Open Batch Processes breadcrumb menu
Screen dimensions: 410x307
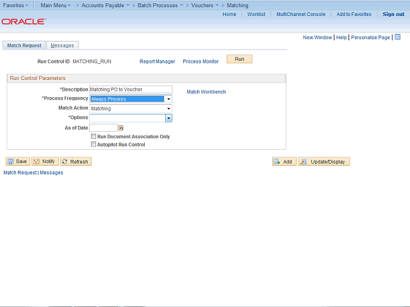[160, 5]
